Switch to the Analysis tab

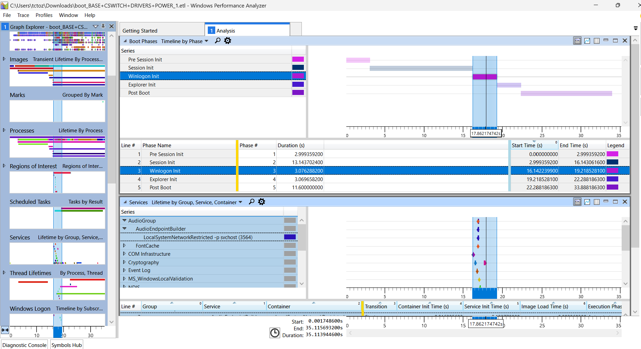(x=247, y=30)
